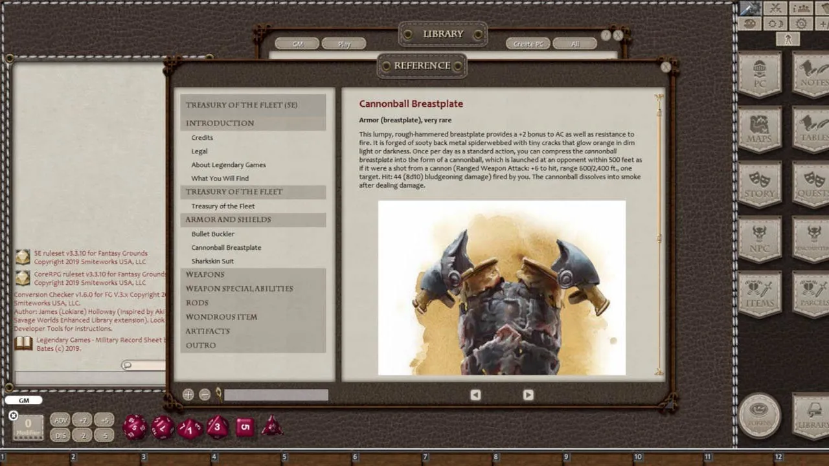This screenshot has height=466, width=829.
Task: Click the Library help question mark
Action: [606, 36]
